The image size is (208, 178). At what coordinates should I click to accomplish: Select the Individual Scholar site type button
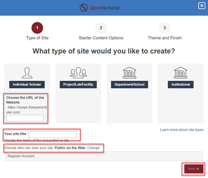[x=27, y=84]
